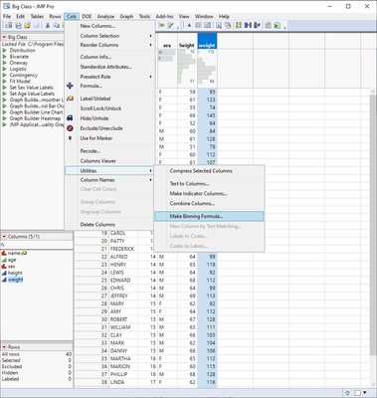Click the up-arrow icon in status bar
This screenshot has width=377, height=398.
click(347, 393)
